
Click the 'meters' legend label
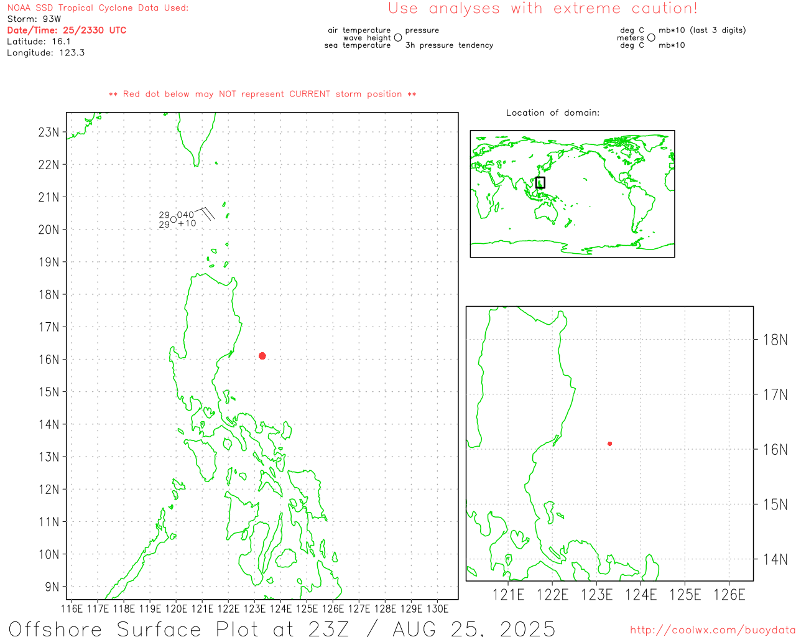coord(631,37)
